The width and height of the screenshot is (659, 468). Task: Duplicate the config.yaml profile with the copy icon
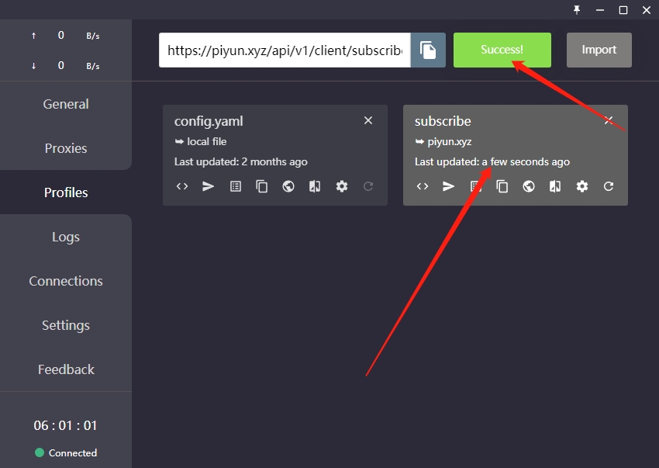tap(262, 186)
